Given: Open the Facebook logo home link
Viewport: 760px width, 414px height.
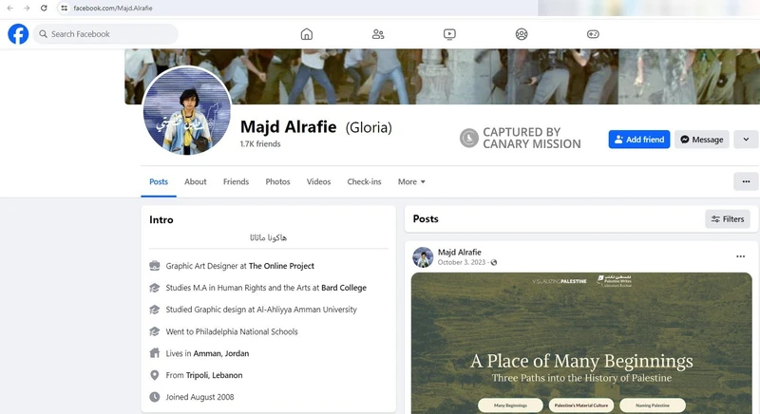Looking at the screenshot, I should tap(18, 34).
